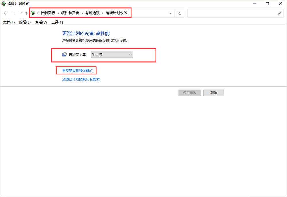Click the back navigation arrow
287x197 pixels.
(x=5, y=13)
